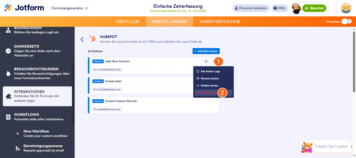Screen dimensions: 356x158
Task: Click the green Sprechen button
Action: pos(314,8)
